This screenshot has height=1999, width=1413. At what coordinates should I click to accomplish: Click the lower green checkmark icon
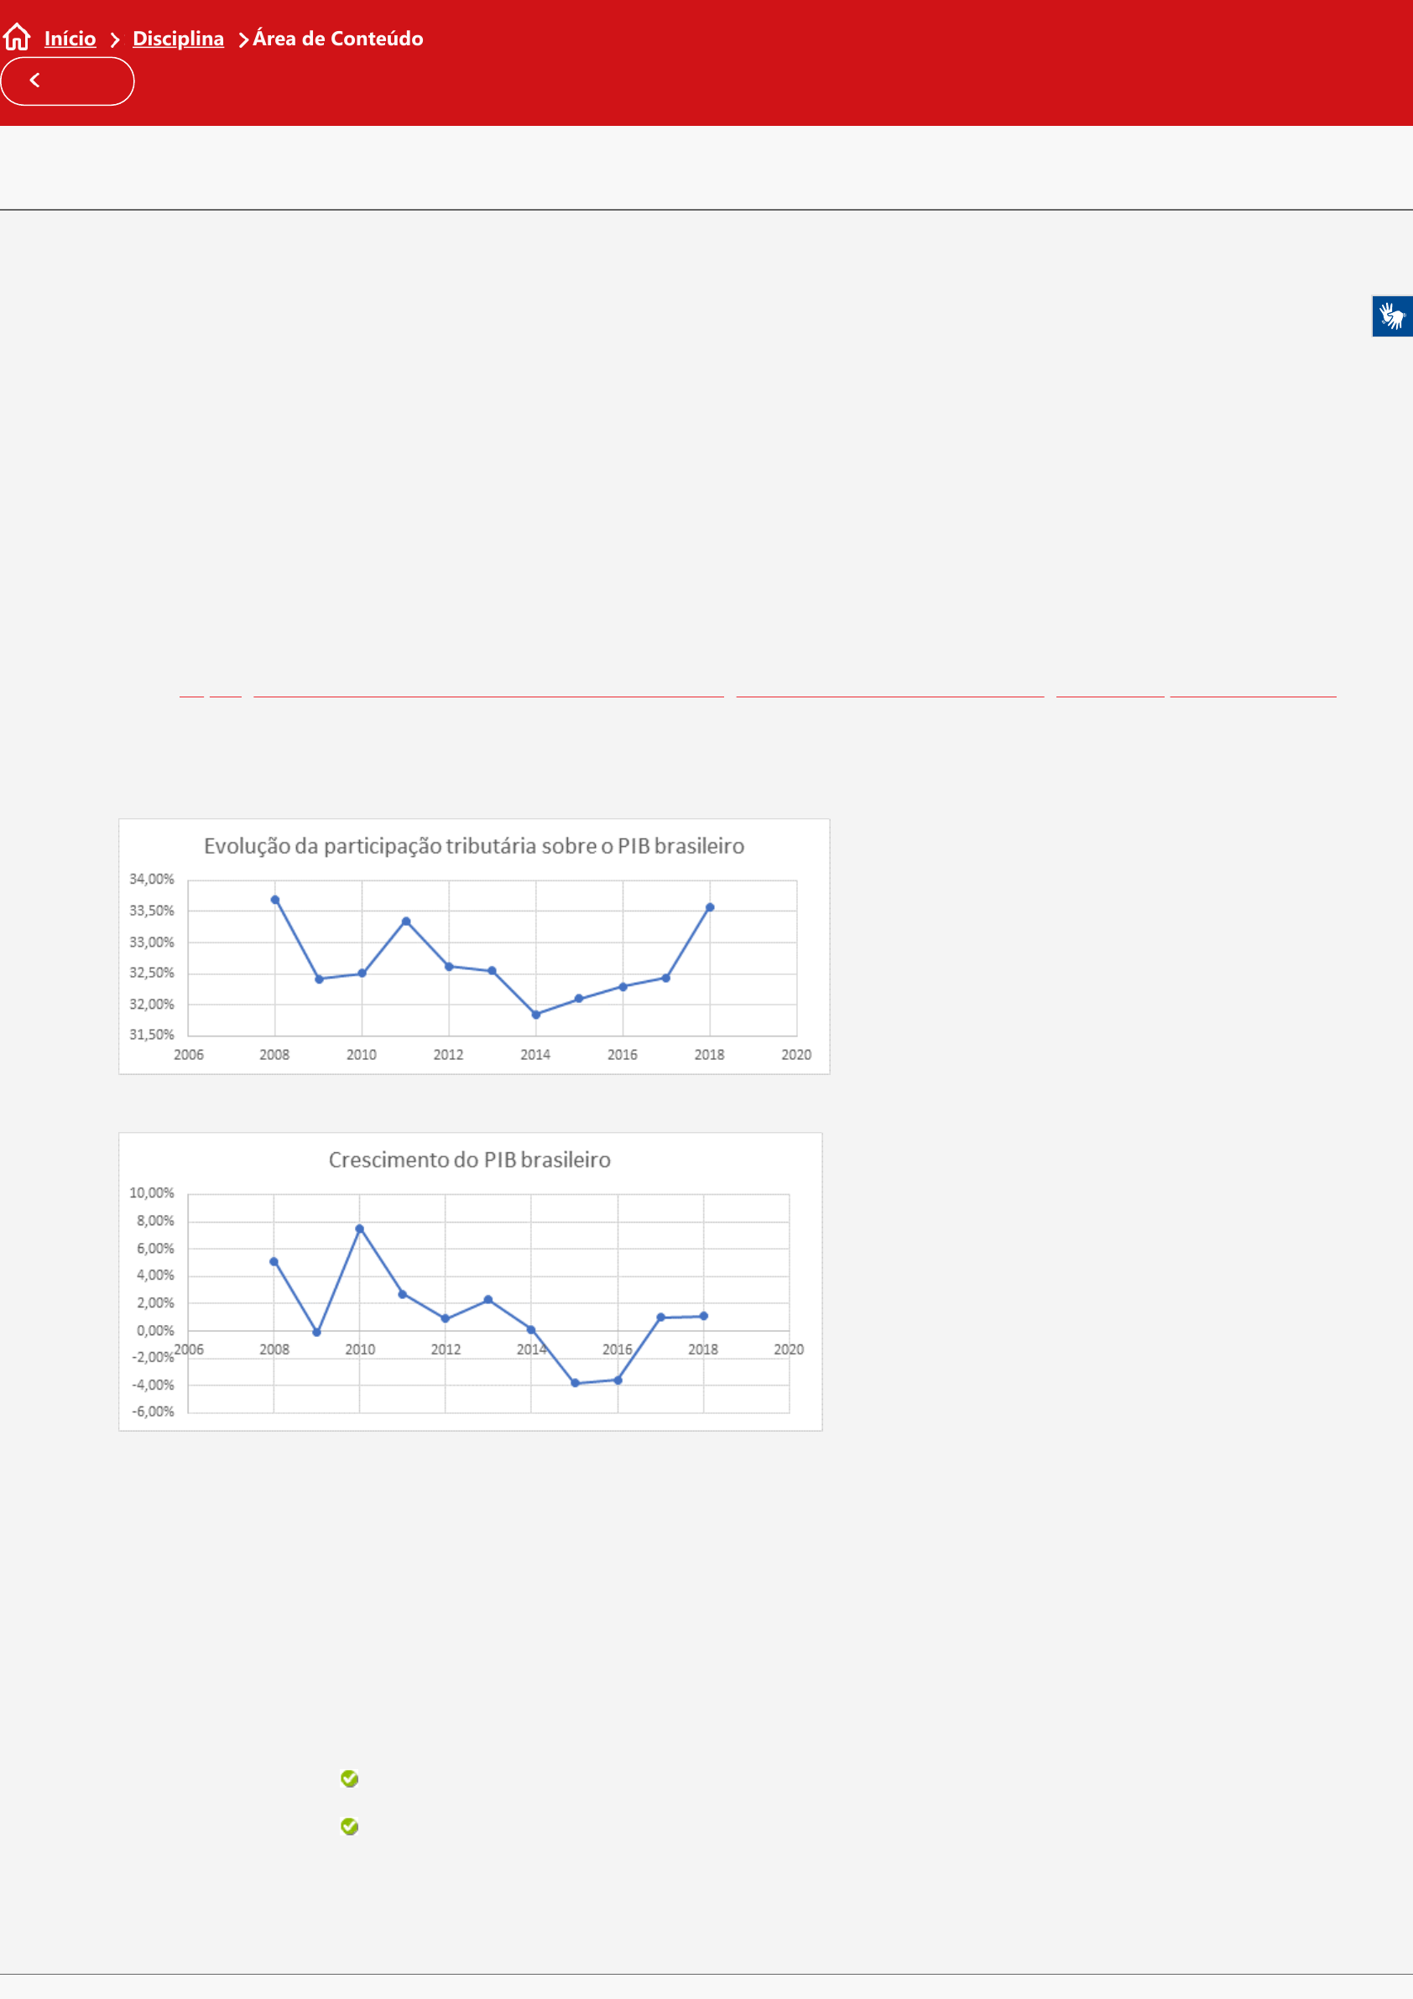tap(349, 1826)
